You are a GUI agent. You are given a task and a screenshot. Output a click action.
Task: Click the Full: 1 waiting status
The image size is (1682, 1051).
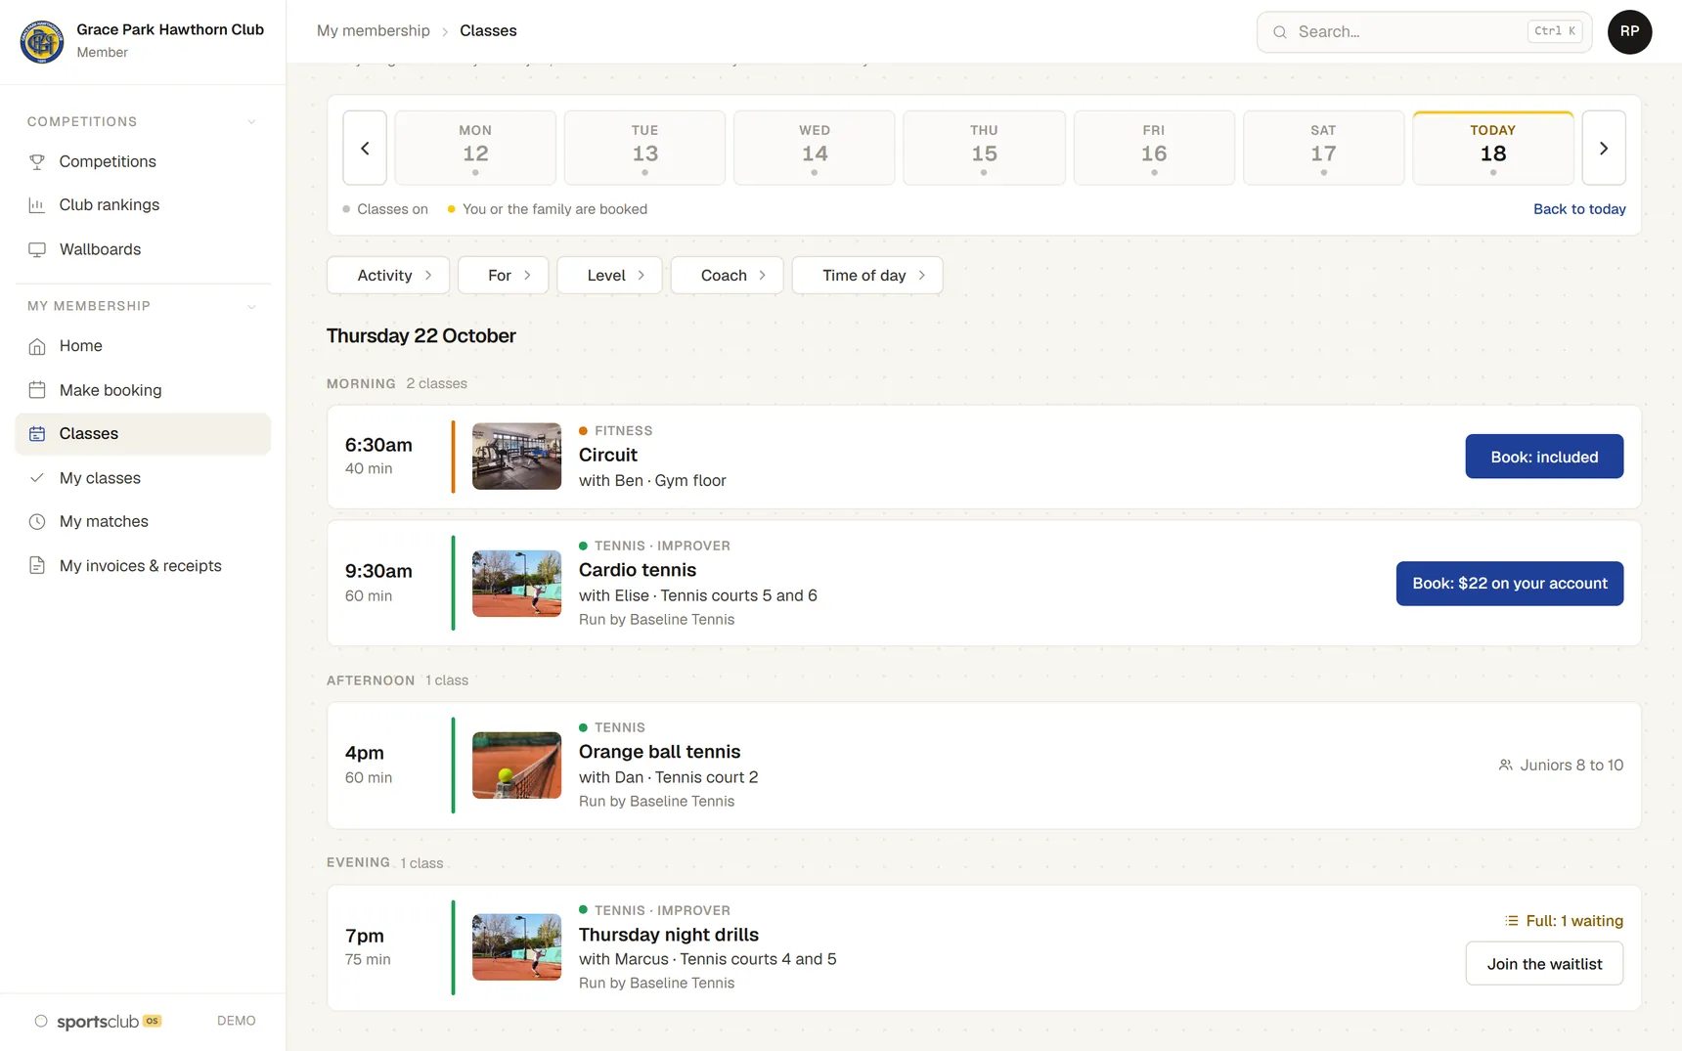pyautogui.click(x=1564, y=921)
